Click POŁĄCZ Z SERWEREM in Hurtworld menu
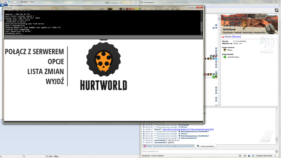This screenshot has height=158, width=281. tap(34, 52)
